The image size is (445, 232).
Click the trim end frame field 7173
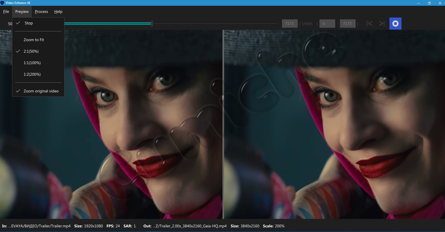click(x=347, y=24)
